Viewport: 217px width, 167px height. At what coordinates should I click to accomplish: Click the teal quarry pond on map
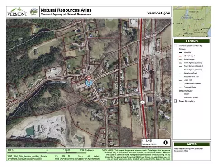tap(30, 131)
